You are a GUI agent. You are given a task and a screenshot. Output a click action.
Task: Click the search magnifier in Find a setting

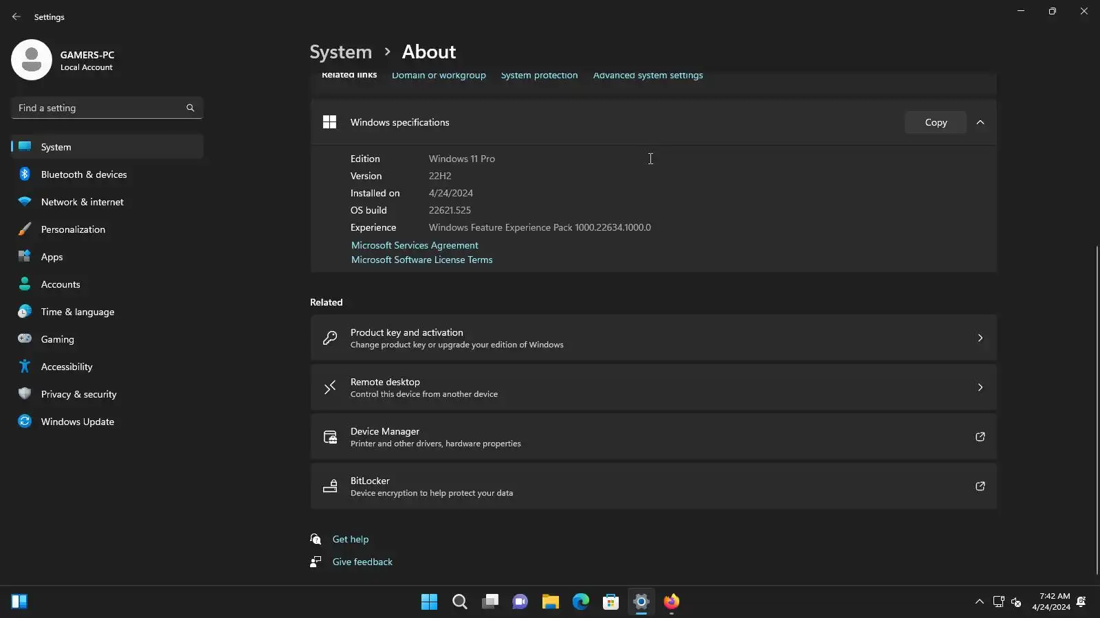tap(190, 108)
